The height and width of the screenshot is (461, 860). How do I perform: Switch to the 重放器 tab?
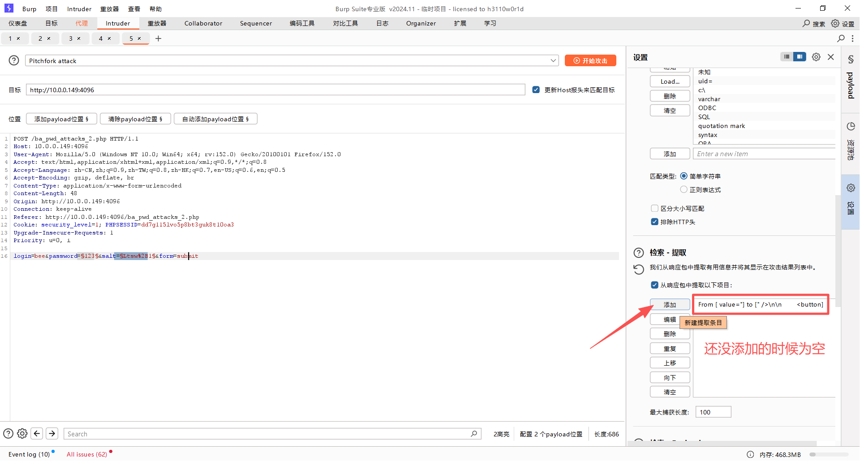click(157, 23)
